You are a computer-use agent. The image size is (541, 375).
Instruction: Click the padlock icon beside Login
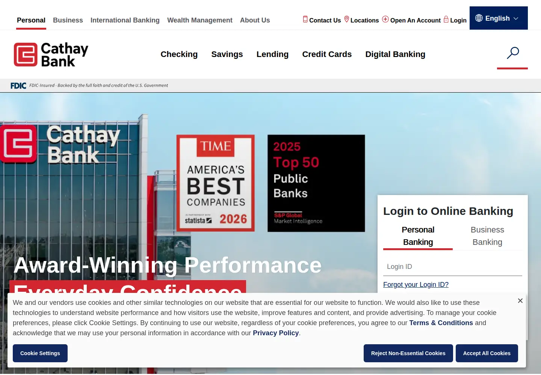tap(446, 19)
